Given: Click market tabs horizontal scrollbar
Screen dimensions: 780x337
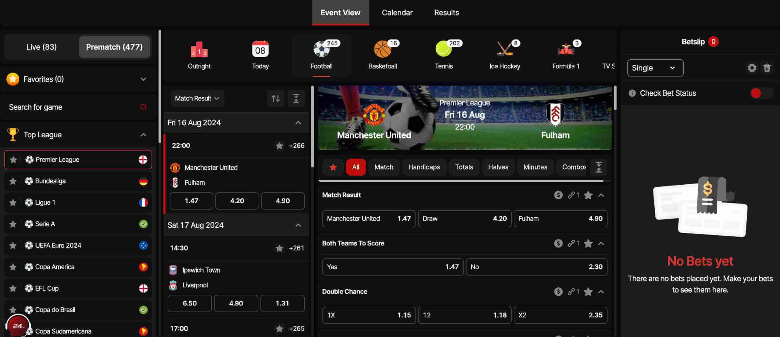Looking at the screenshot, I should [x=461, y=181].
